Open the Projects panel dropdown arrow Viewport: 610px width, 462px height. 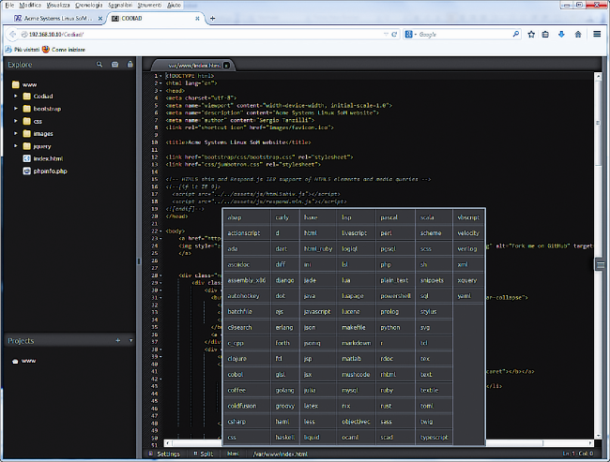[x=130, y=340]
